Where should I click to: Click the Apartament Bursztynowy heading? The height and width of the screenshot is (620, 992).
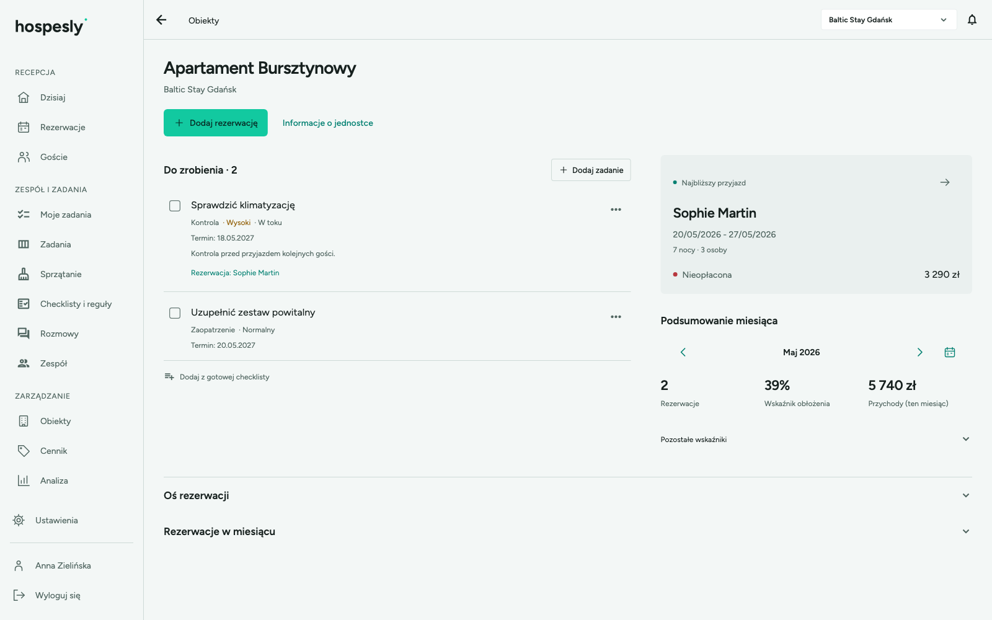point(260,68)
